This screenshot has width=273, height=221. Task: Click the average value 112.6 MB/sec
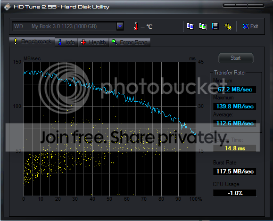pyautogui.click(x=235, y=123)
